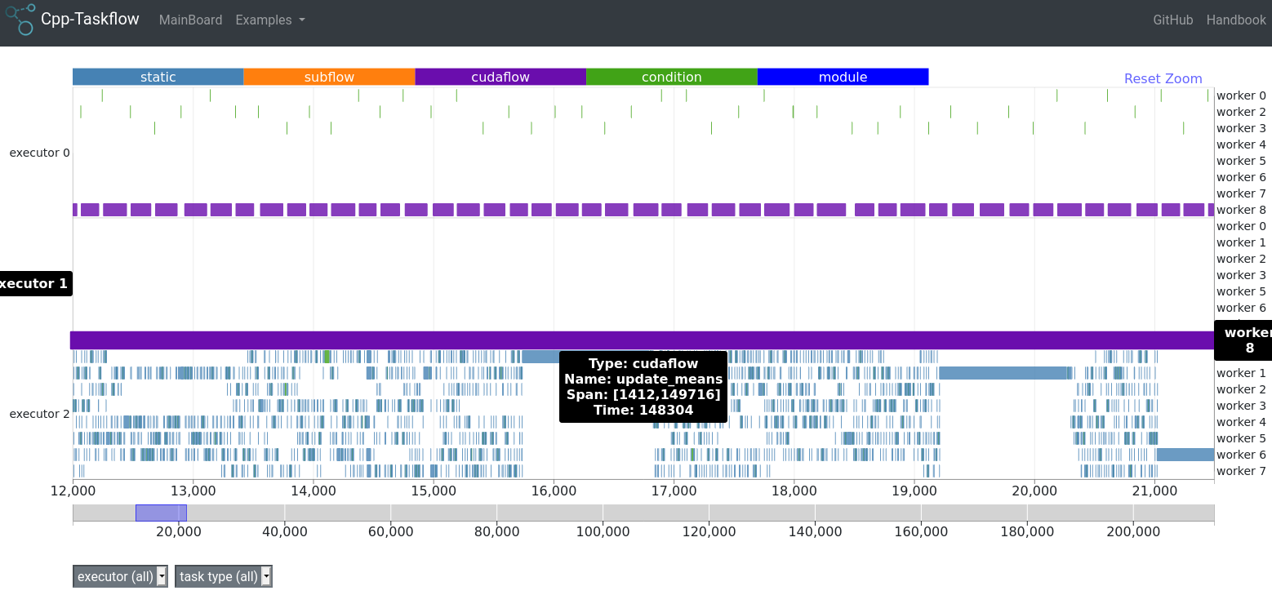Viewport: 1272px width, 604px height.
Task: Click the executor 1 axis label
Action: 33,284
